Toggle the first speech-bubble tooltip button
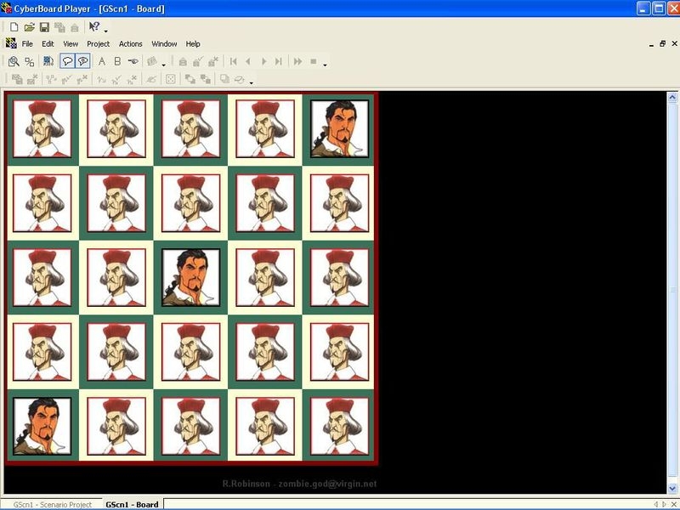 67,61
